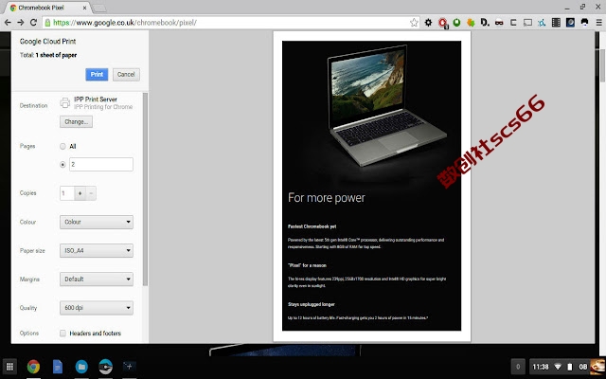This screenshot has height=379, width=606.
Task: Click the masked bandit face extension icon
Action: [x=499, y=23]
